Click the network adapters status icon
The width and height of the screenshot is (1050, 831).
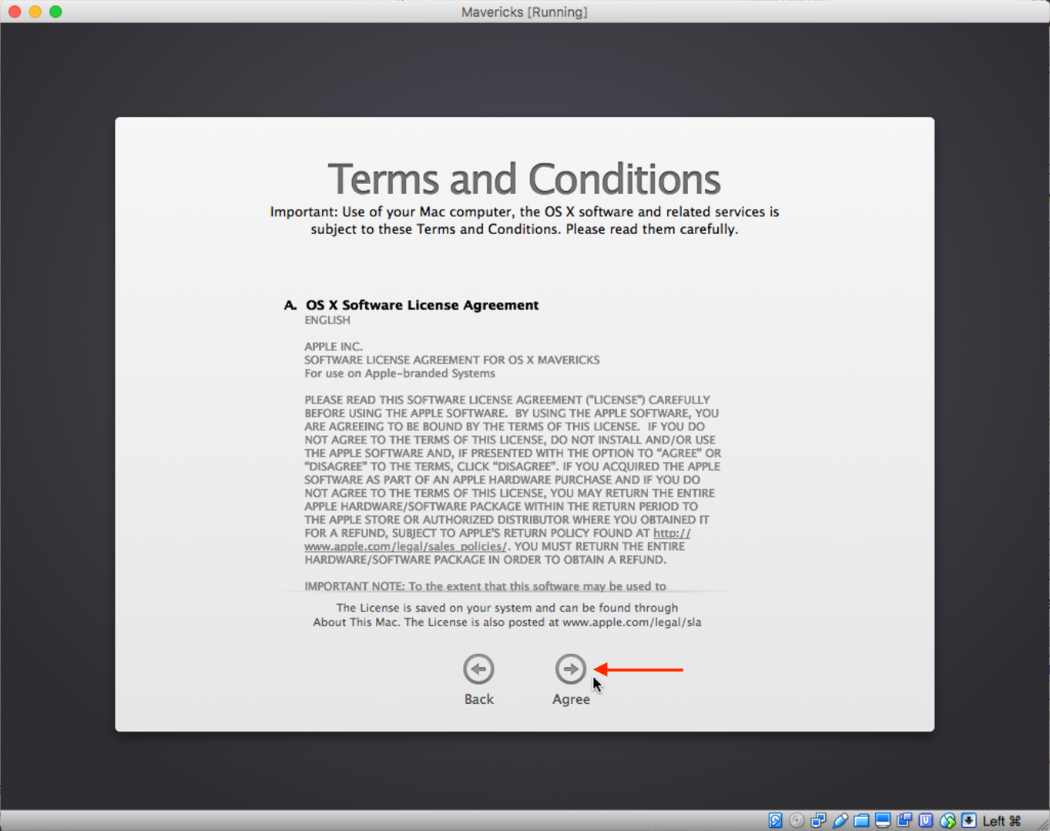pos(818,821)
